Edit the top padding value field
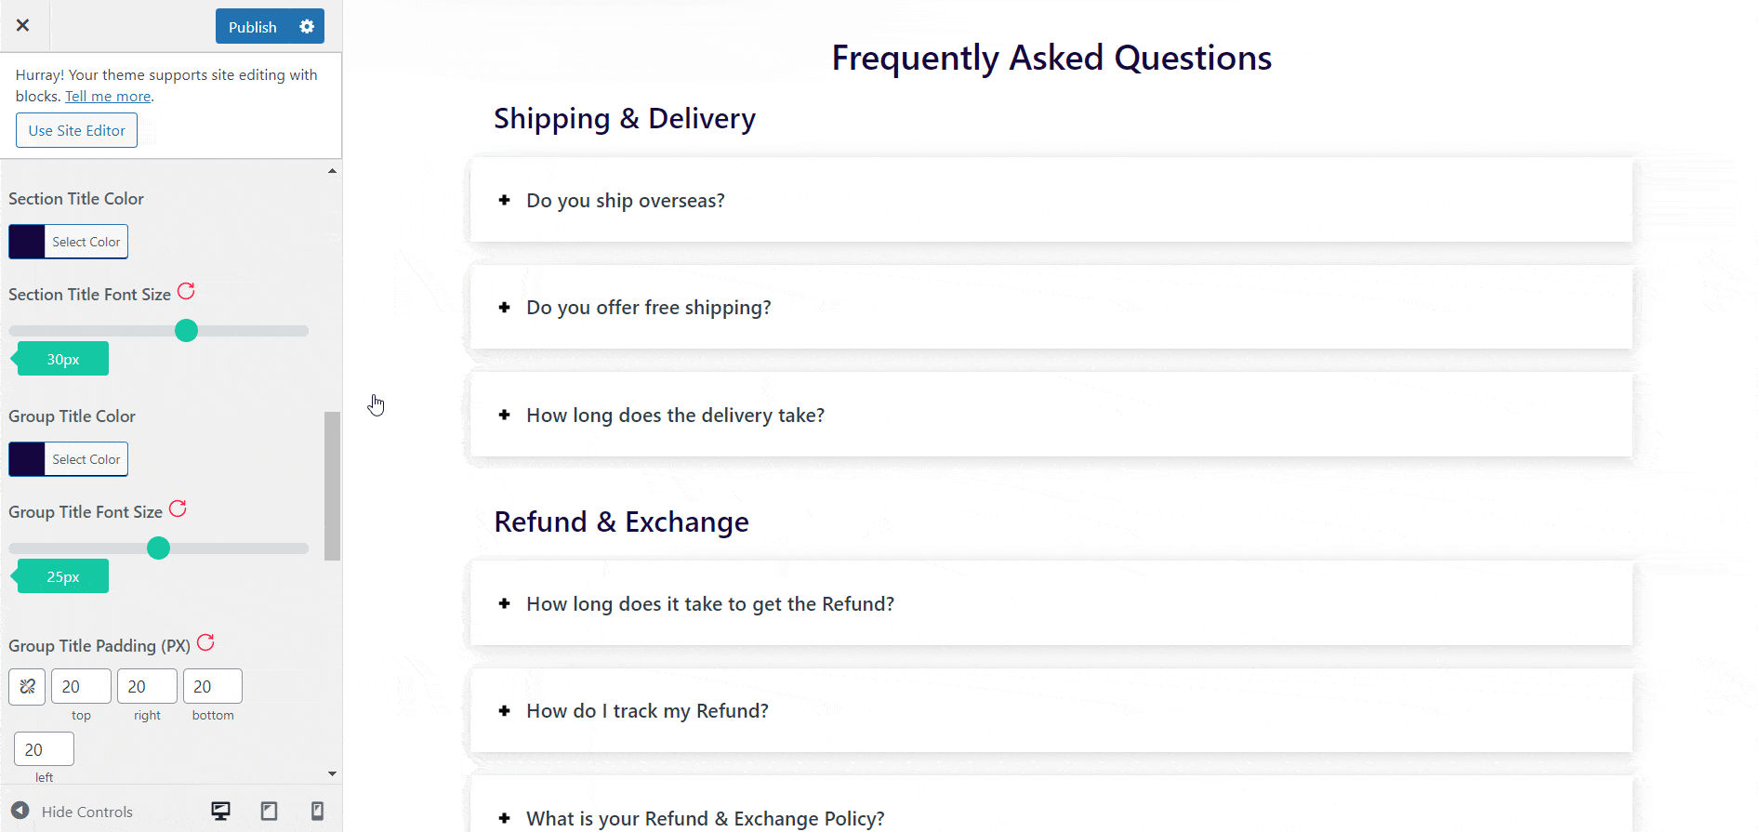 [x=81, y=686]
